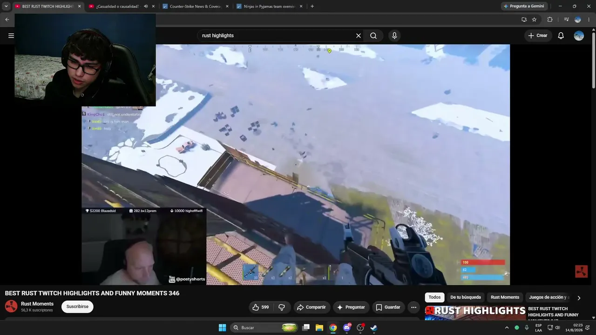Open YouTube notifications bell
Screen dimensions: 596x335
[561, 35]
